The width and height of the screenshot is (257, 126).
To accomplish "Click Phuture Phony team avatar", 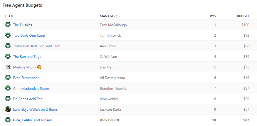I will [x=8, y=67].
